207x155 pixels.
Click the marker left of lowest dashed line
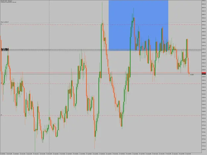tap(1, 115)
